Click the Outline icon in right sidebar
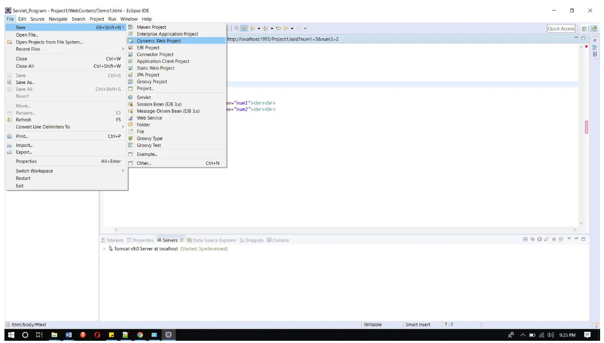 pyautogui.click(x=595, y=47)
